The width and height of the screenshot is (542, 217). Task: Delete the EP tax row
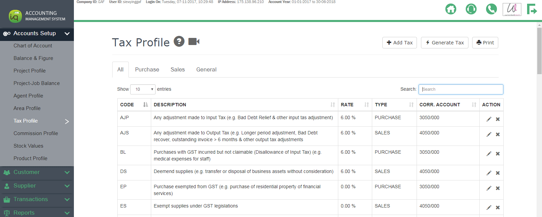pyautogui.click(x=498, y=188)
